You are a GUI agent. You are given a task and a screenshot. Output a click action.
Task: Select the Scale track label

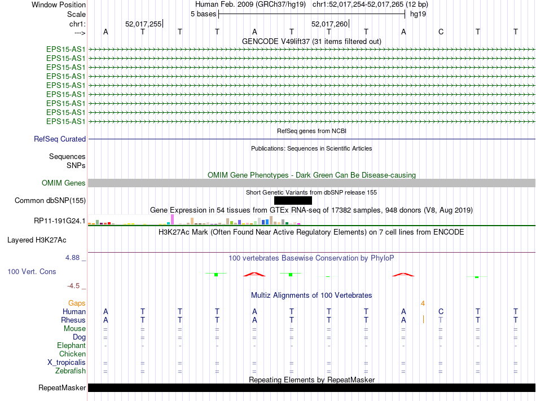76,14
